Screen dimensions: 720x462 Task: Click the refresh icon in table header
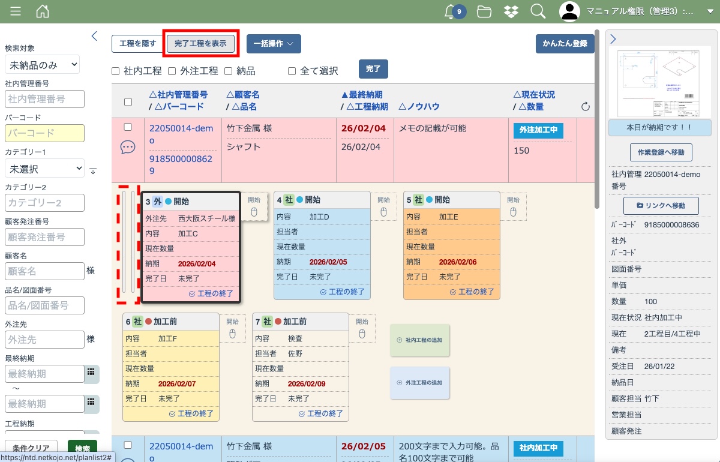(x=586, y=107)
